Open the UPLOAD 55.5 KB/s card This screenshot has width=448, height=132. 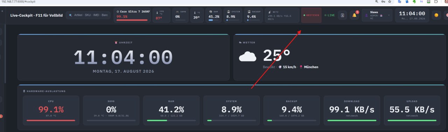[412, 110]
